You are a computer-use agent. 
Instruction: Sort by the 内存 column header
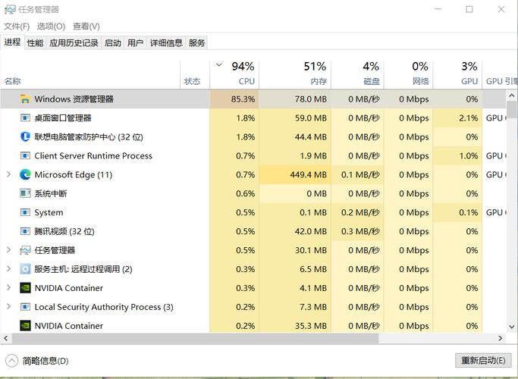[x=295, y=74]
